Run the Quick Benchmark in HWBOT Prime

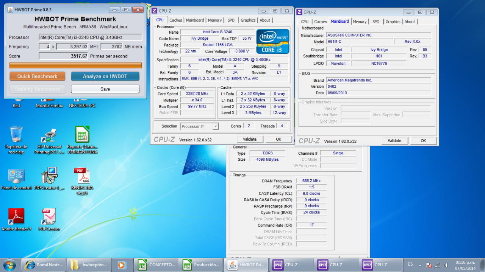click(37, 76)
